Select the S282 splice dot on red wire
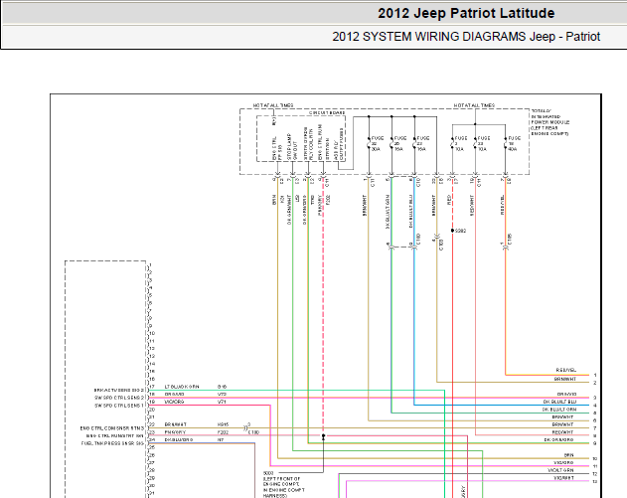The image size is (627, 498). (452, 231)
